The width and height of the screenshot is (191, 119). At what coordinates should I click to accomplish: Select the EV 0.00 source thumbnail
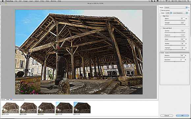[46, 108]
